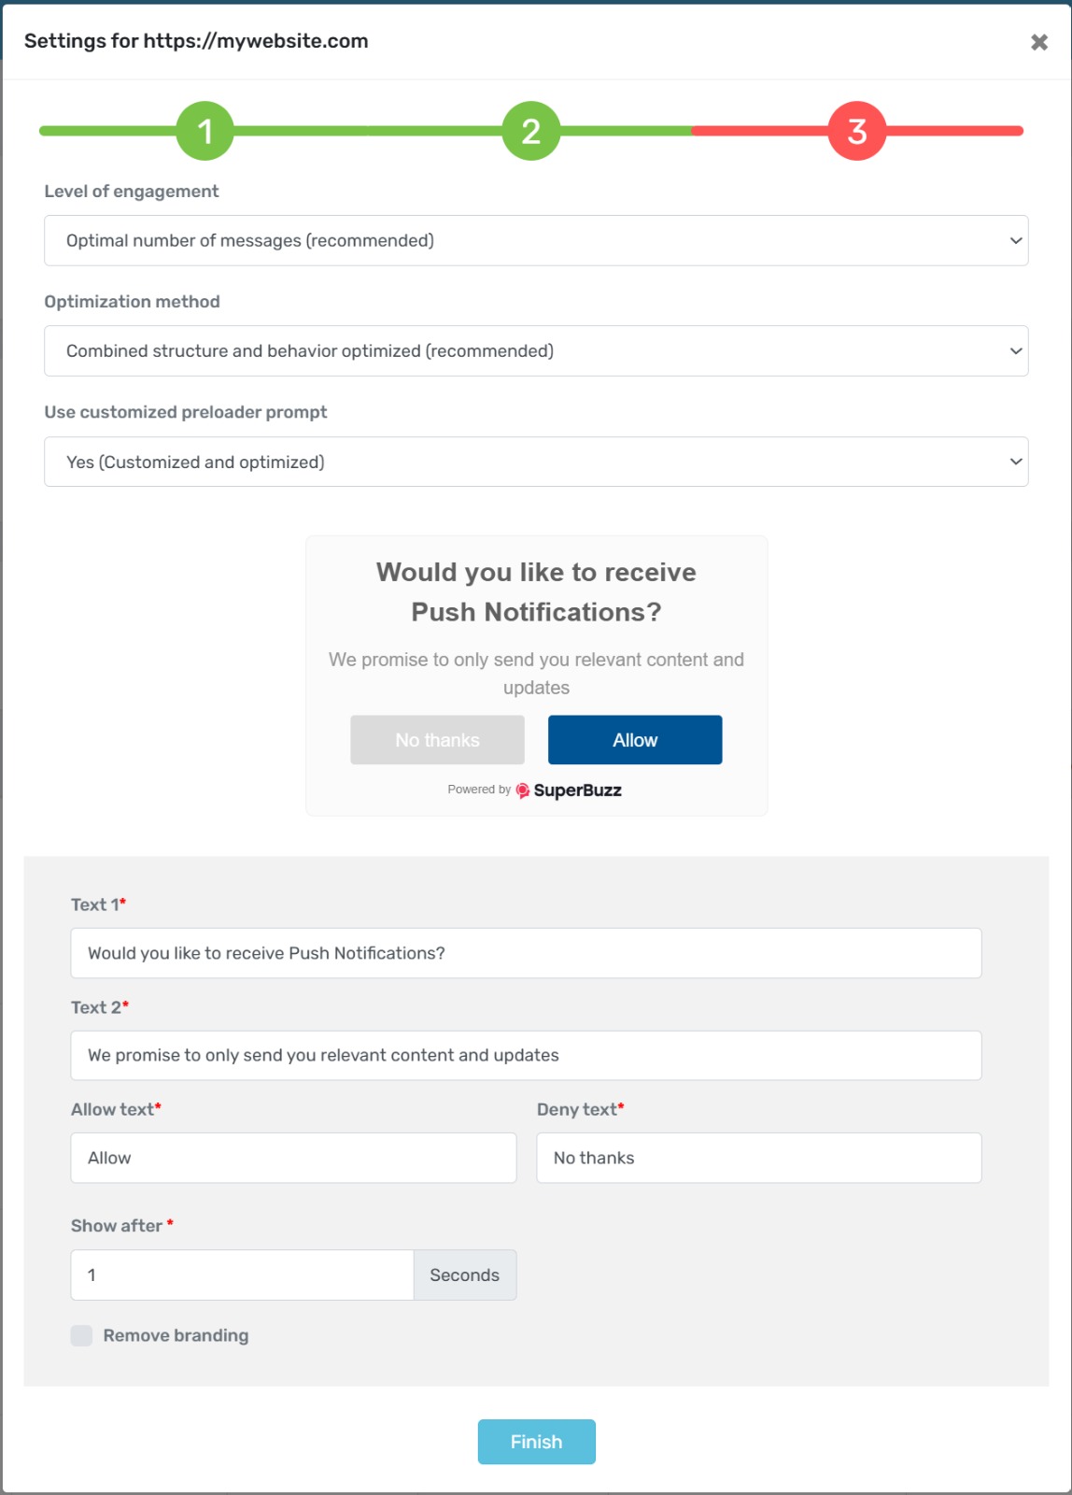Click Allow button in preview prompt
This screenshot has height=1495, width=1072.
point(635,740)
